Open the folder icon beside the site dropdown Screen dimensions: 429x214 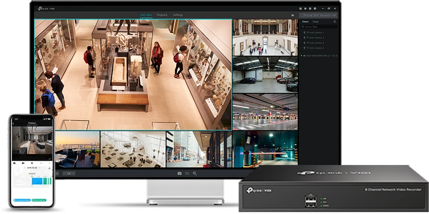(x=292, y=15)
